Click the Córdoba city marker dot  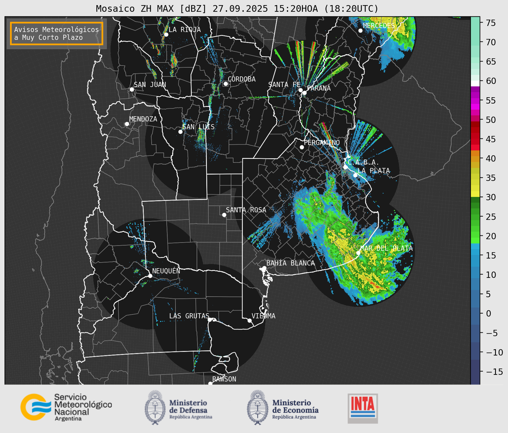coord(226,84)
